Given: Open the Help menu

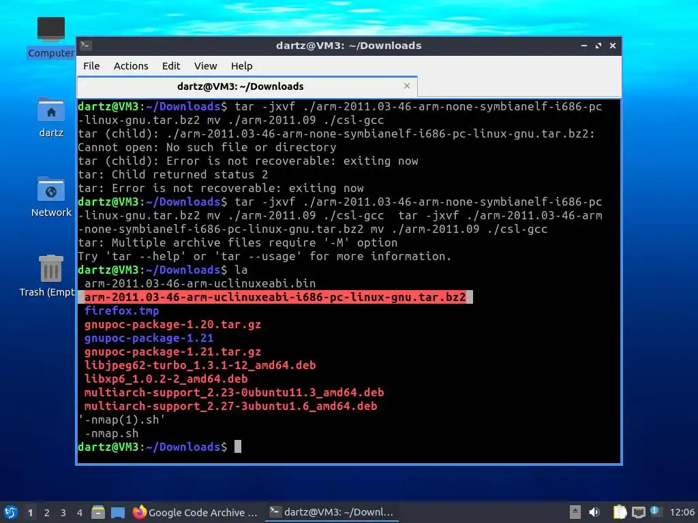Looking at the screenshot, I should (242, 66).
